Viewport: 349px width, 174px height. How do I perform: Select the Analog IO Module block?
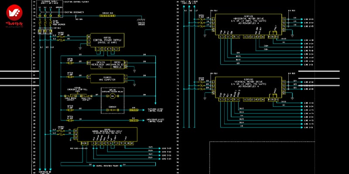pos(117,64)
